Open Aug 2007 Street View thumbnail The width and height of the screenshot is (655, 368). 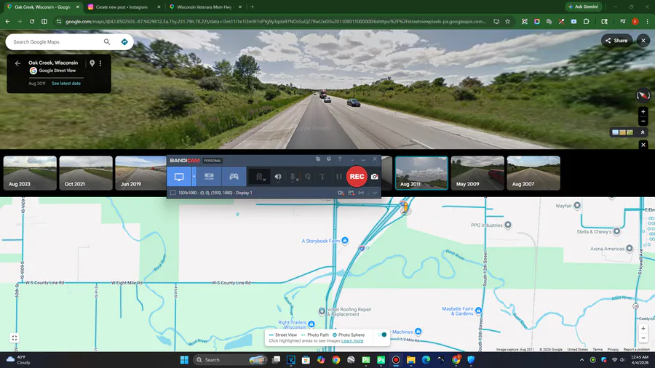533,173
